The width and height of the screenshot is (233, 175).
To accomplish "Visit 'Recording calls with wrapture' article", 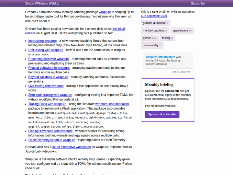I will point(49,59).
